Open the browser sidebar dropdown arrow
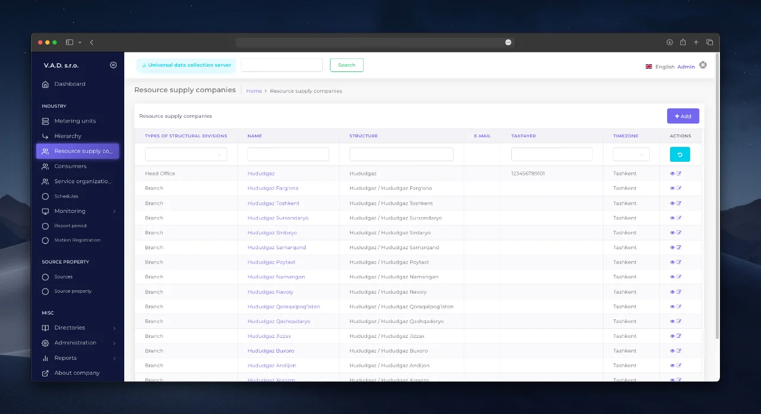 (x=80, y=42)
